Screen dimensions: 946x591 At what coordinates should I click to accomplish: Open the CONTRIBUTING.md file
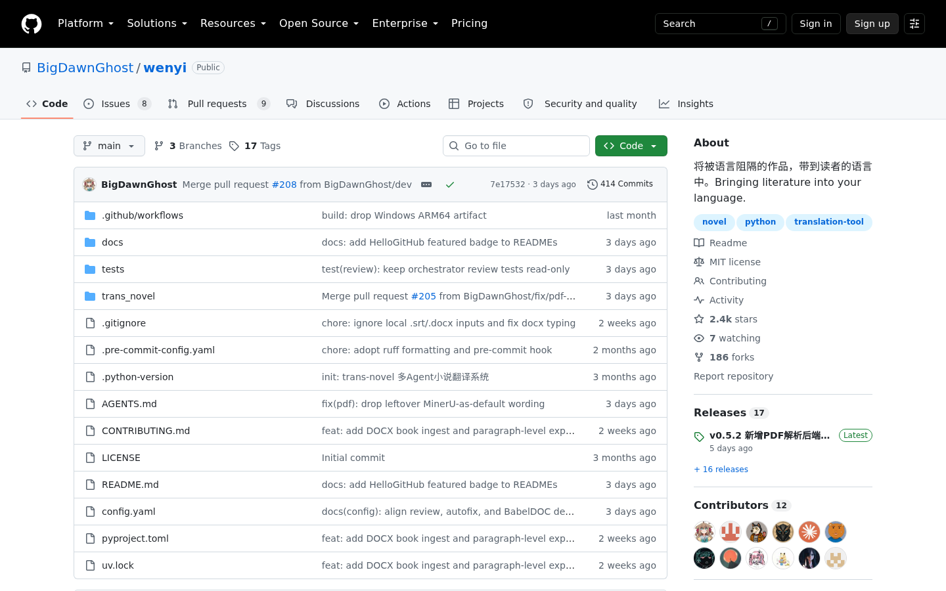(x=146, y=431)
